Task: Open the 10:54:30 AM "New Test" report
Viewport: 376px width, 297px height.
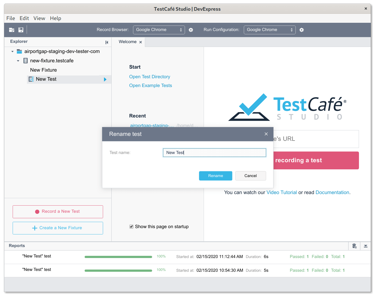Action: pyautogui.click(x=187, y=270)
